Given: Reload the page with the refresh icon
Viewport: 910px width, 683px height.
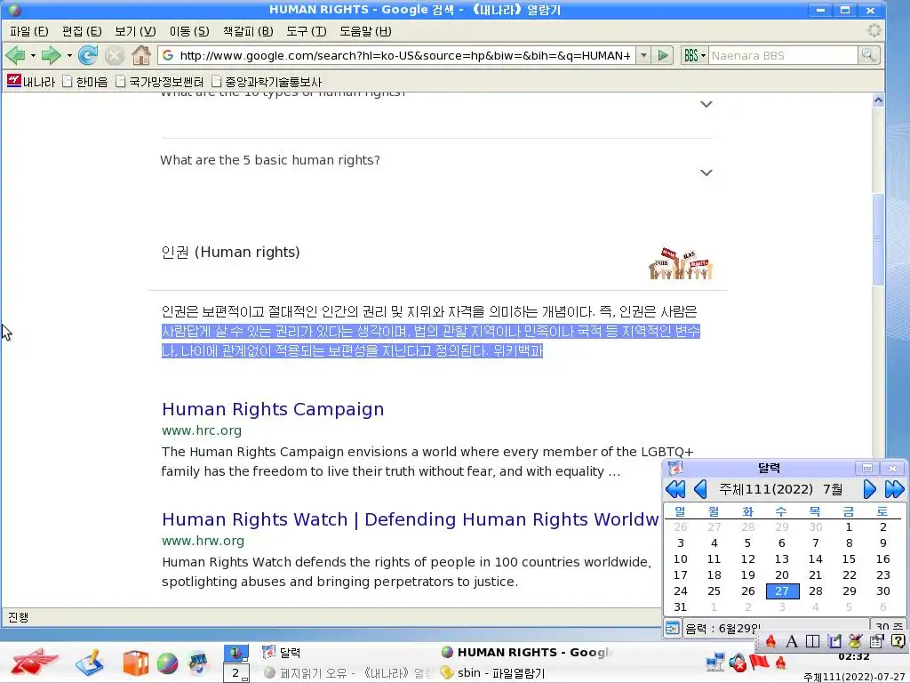Looking at the screenshot, I should coord(88,56).
